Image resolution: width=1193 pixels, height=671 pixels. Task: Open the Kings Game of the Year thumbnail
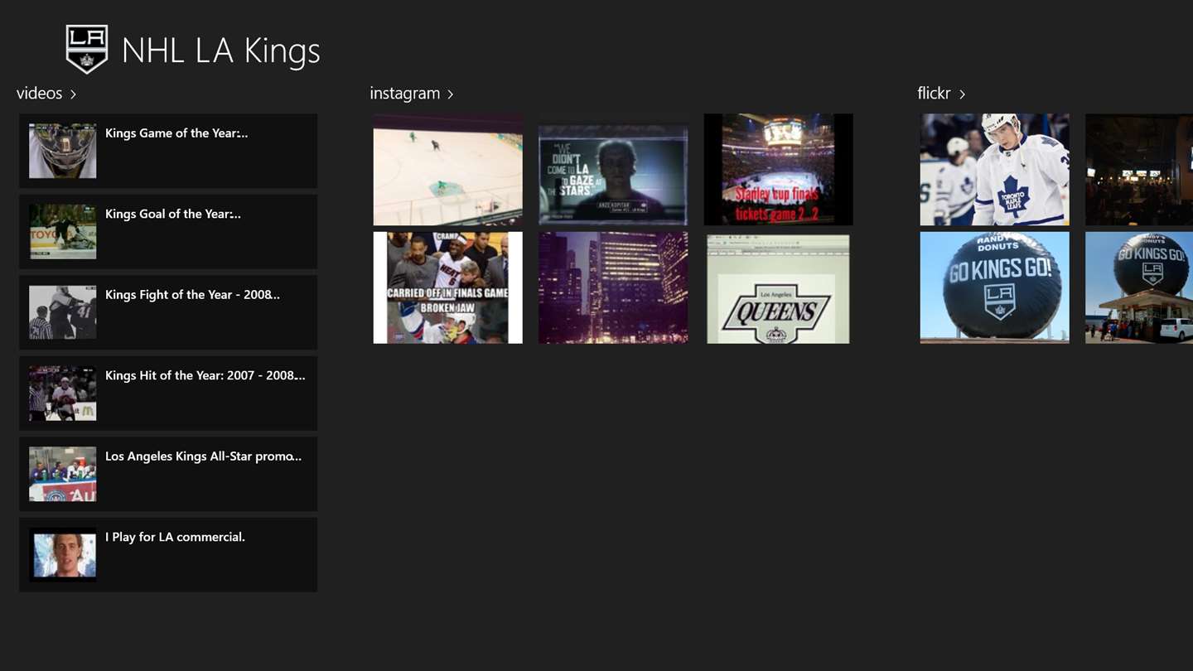[63, 151]
